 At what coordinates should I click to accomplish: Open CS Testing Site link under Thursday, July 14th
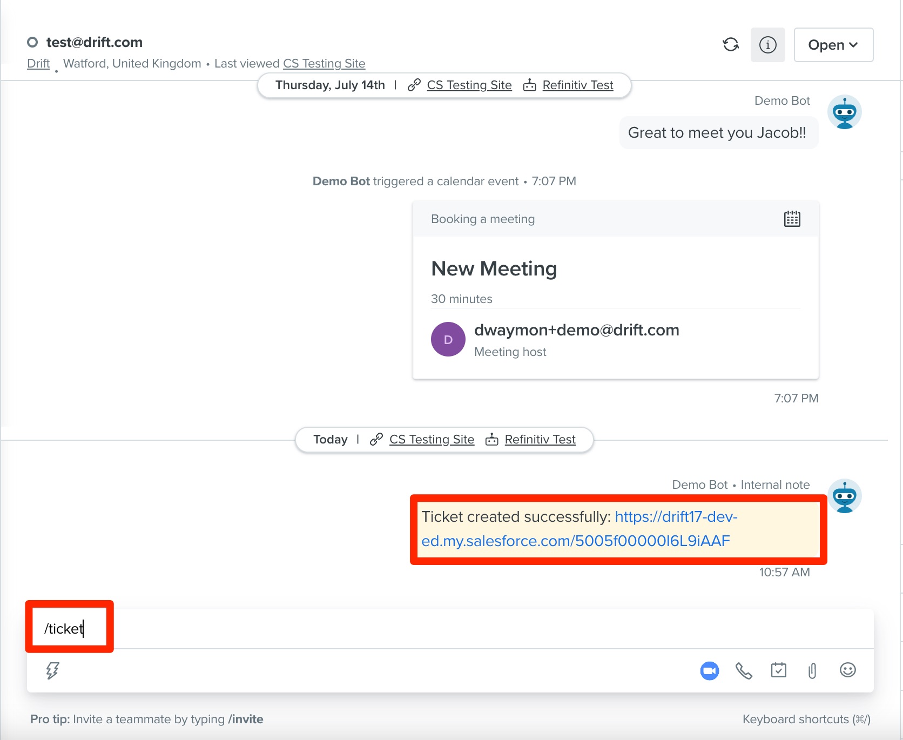point(469,85)
